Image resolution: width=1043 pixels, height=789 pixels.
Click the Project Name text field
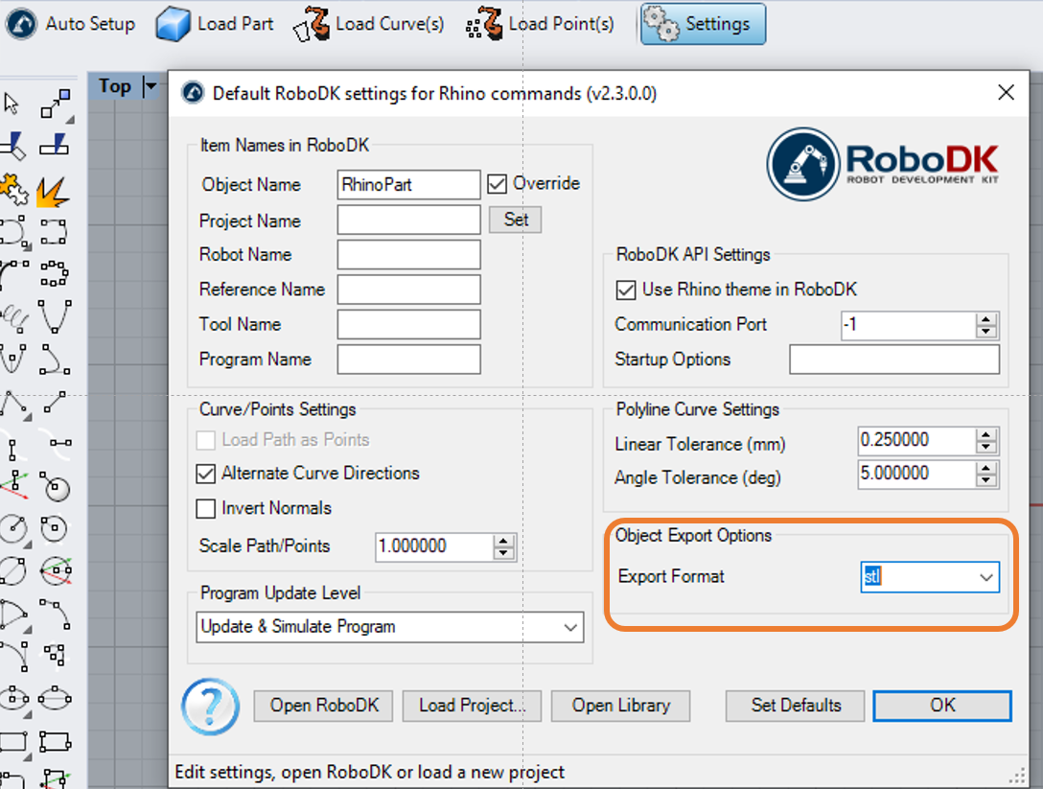[408, 220]
